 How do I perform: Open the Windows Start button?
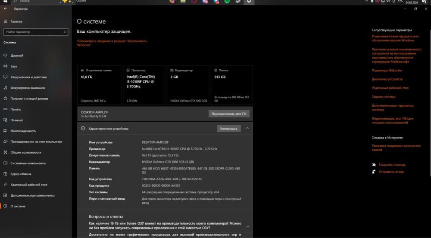(5, 1)
